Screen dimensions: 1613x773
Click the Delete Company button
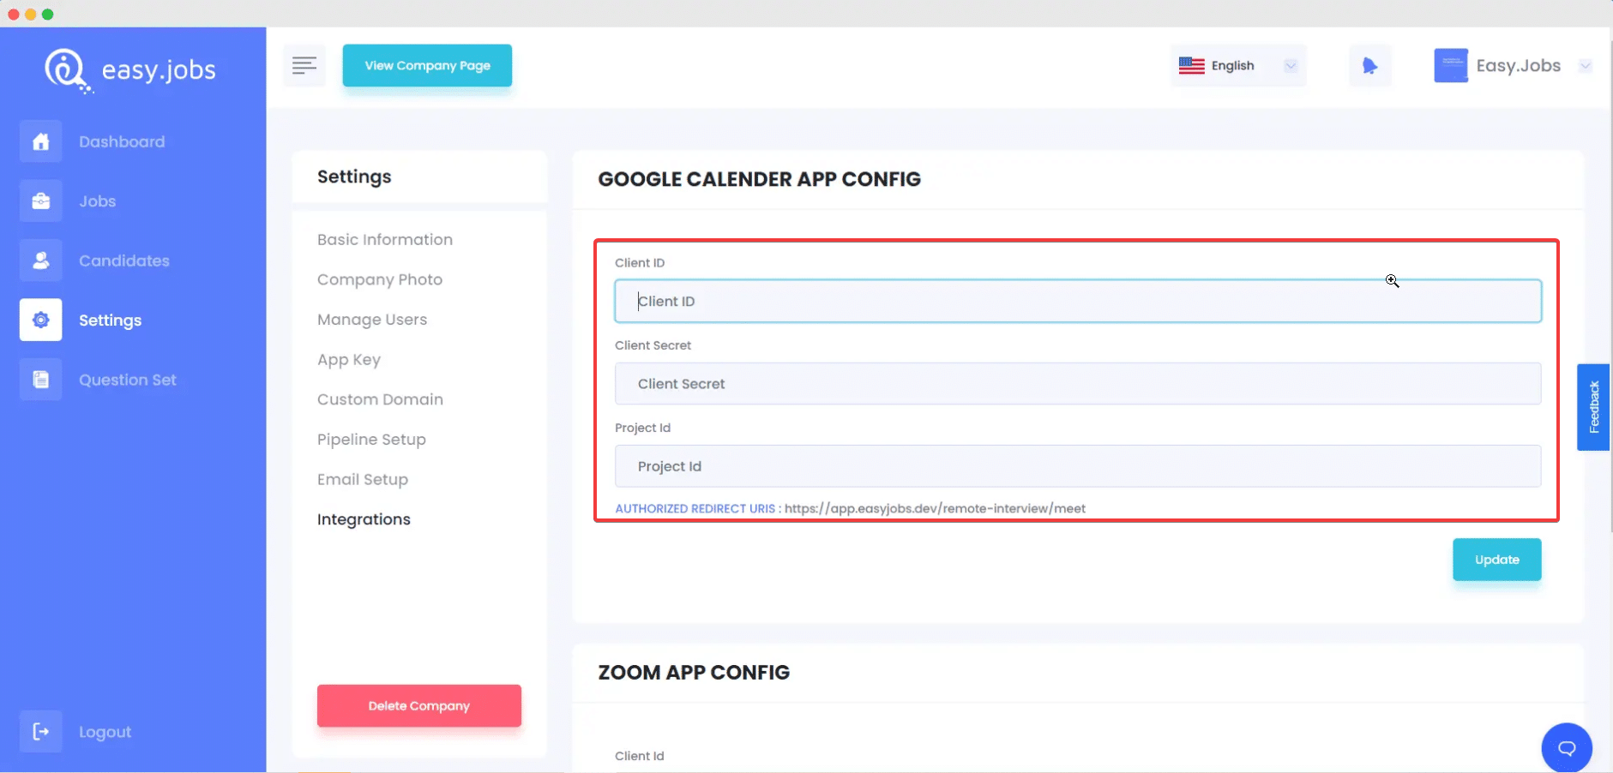(x=419, y=706)
